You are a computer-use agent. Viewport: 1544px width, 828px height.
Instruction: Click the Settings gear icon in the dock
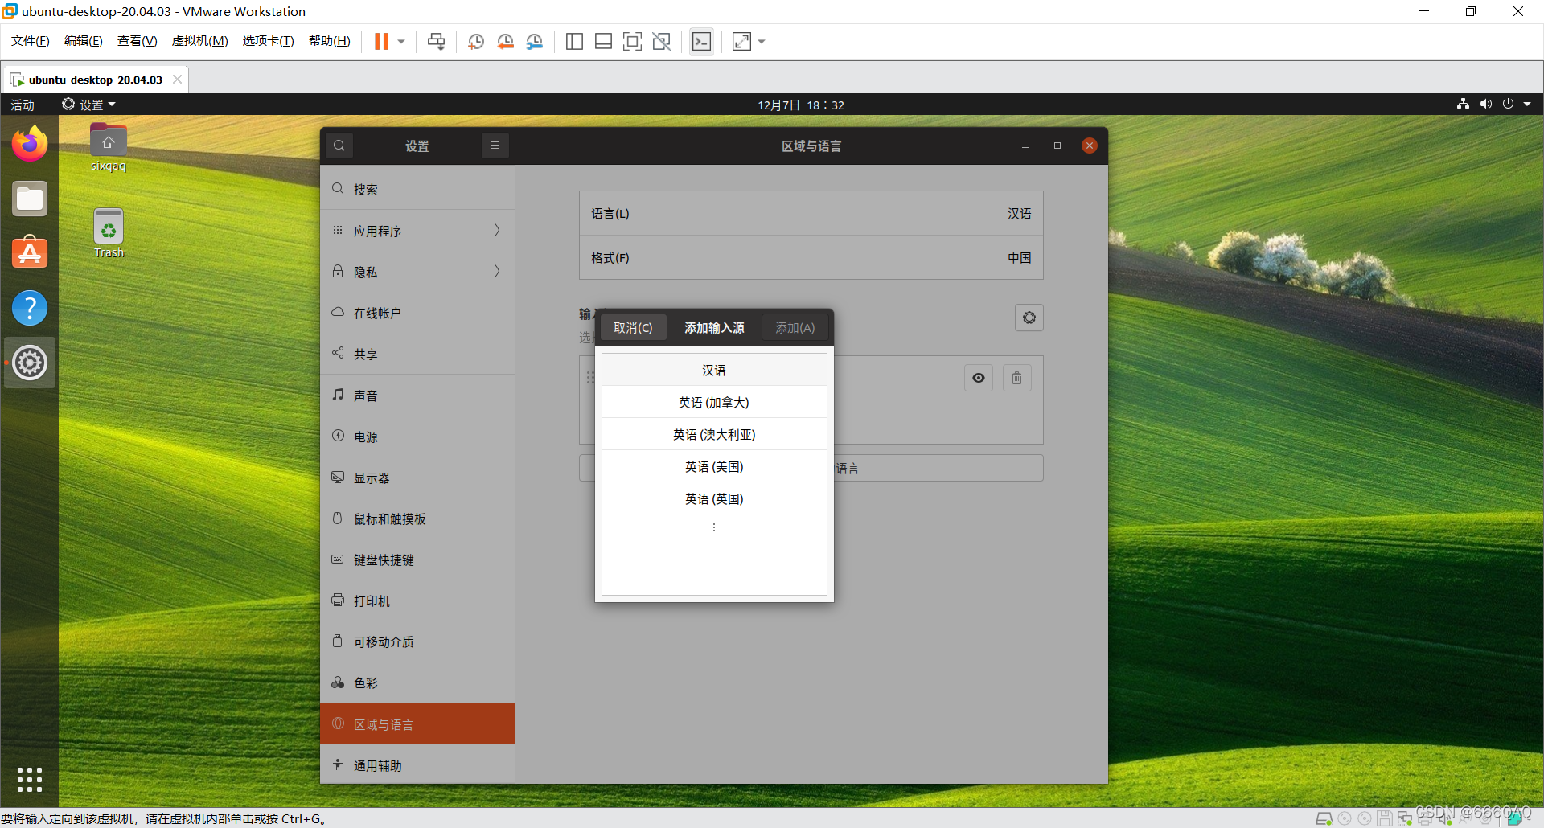pyautogui.click(x=30, y=363)
